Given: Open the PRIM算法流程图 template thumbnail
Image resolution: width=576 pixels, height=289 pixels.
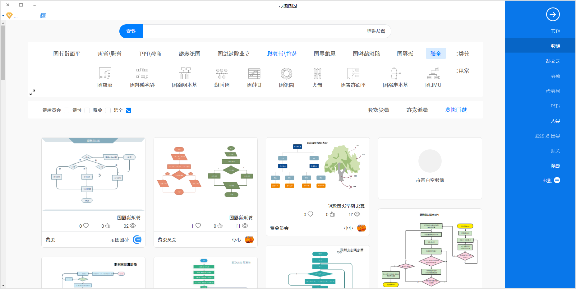Looking at the screenshot, I should [430, 248].
